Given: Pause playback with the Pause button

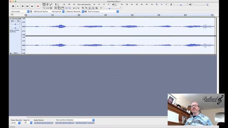Looking at the screenshot, I should 13,6.
